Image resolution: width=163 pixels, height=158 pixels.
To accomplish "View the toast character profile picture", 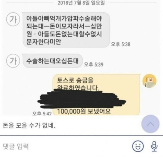I will 150,81.
